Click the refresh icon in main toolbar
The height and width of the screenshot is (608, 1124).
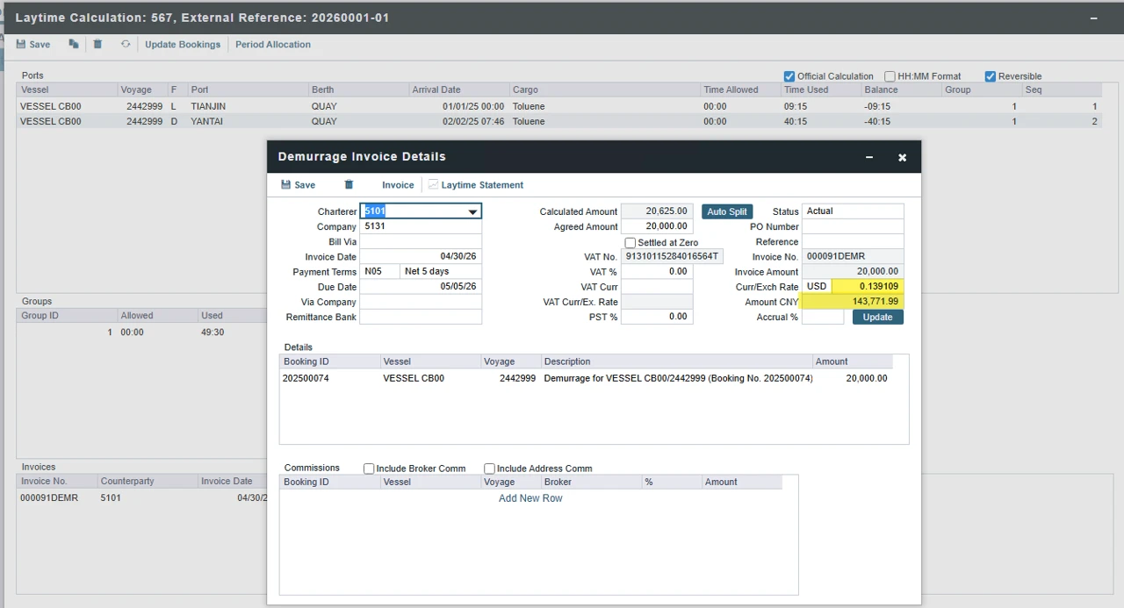coord(126,44)
